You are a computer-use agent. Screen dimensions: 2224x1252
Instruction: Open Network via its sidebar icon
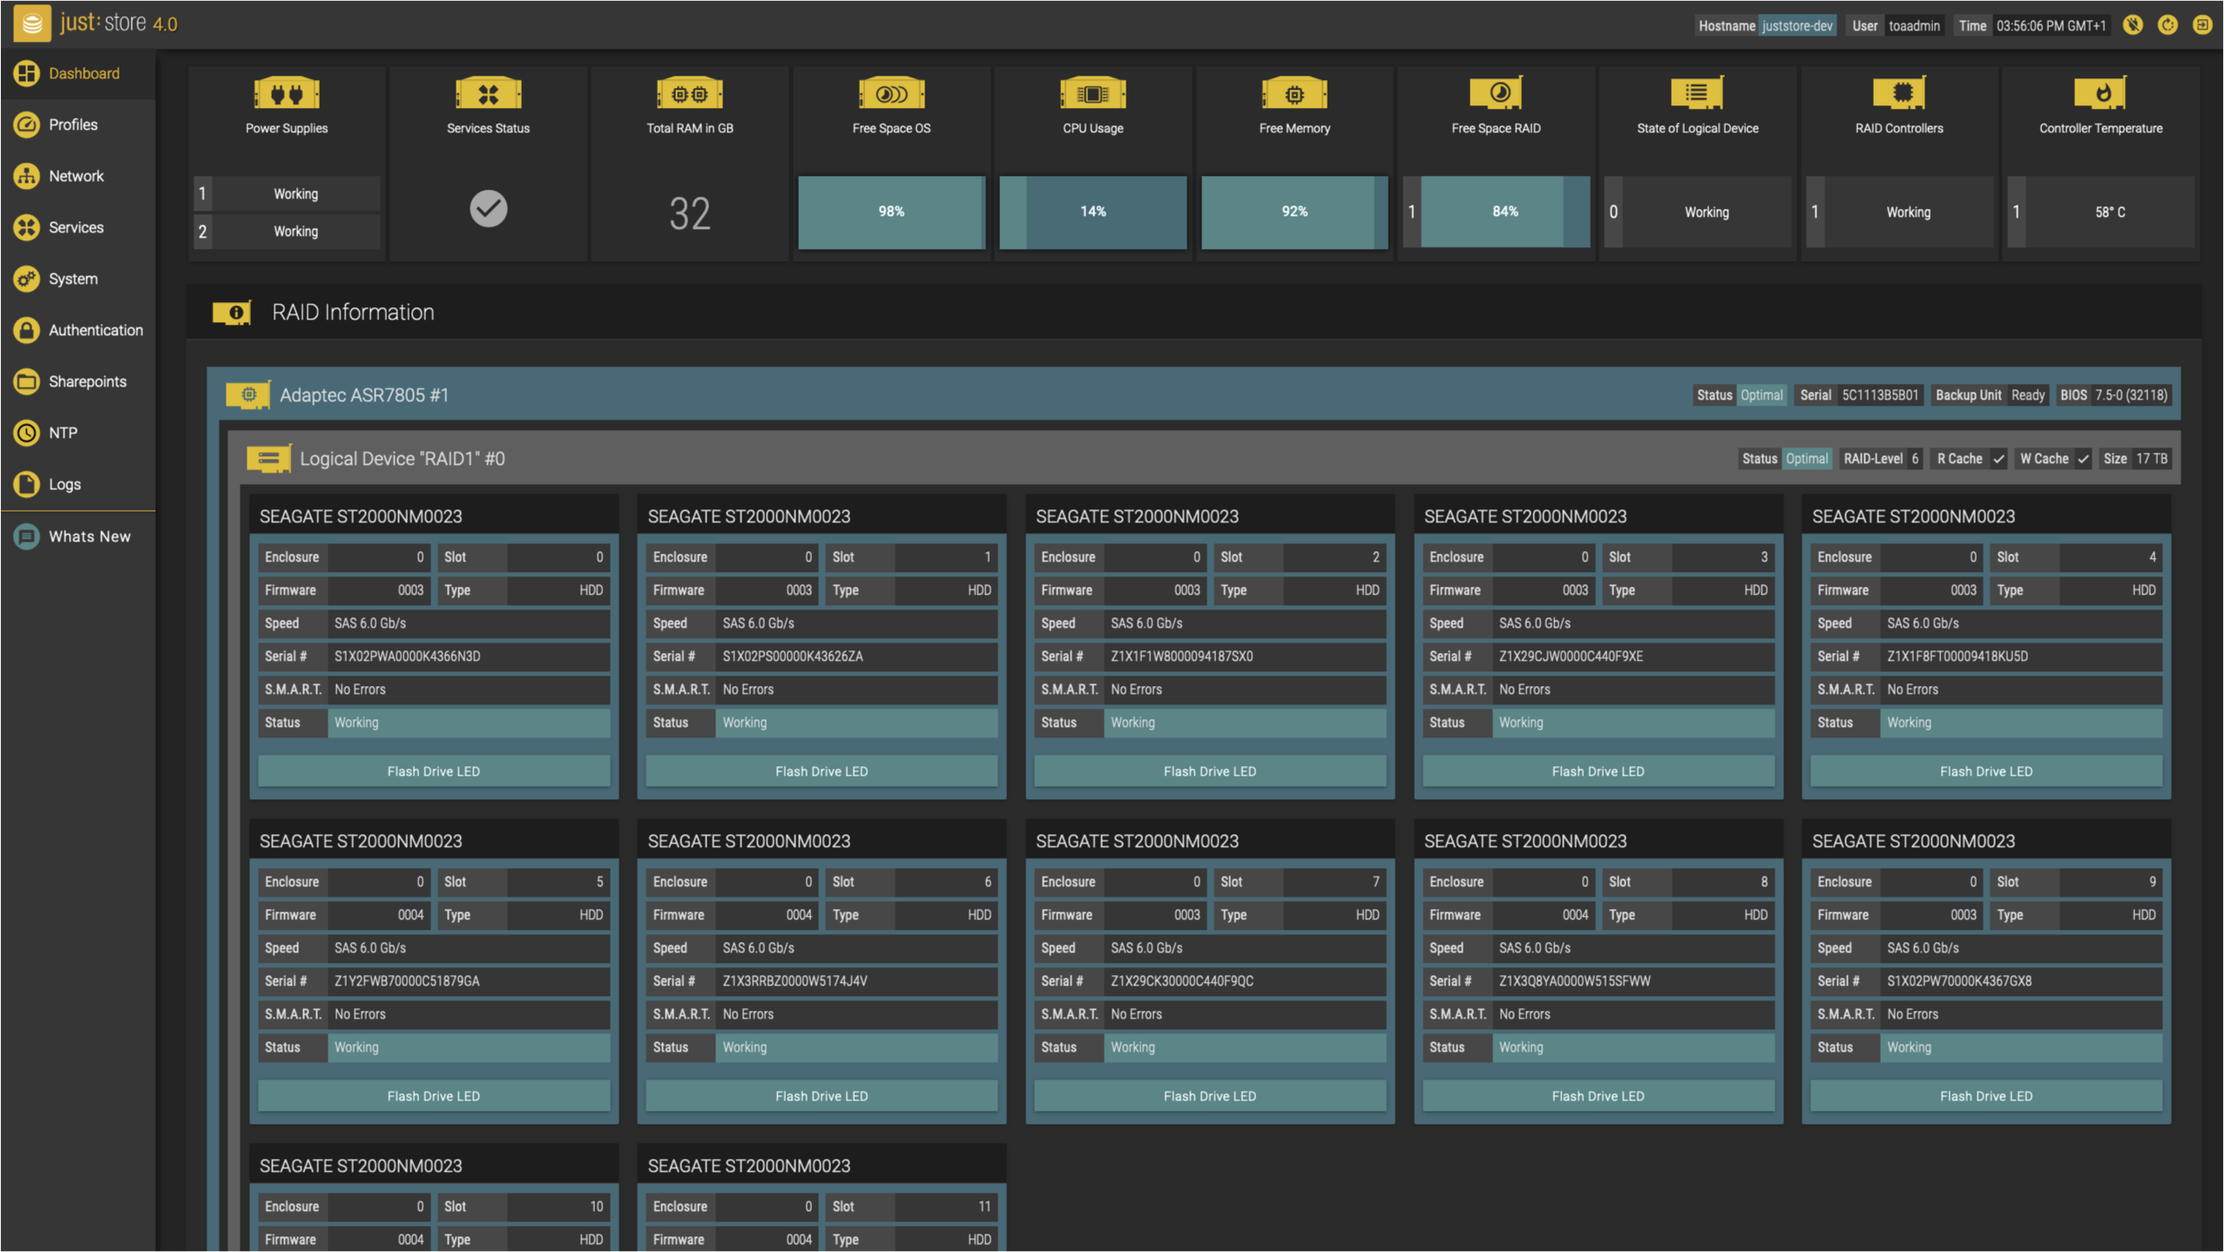[26, 176]
